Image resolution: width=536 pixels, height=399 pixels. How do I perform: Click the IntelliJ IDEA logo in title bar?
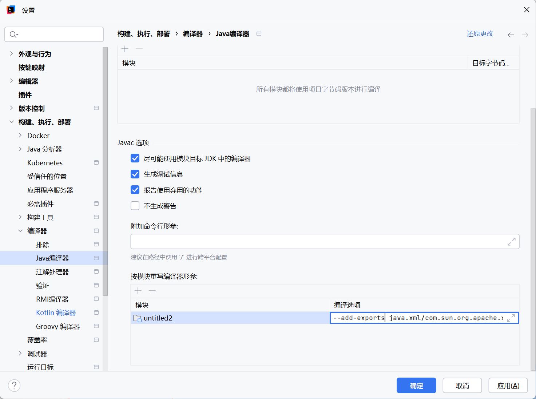pyautogui.click(x=11, y=10)
